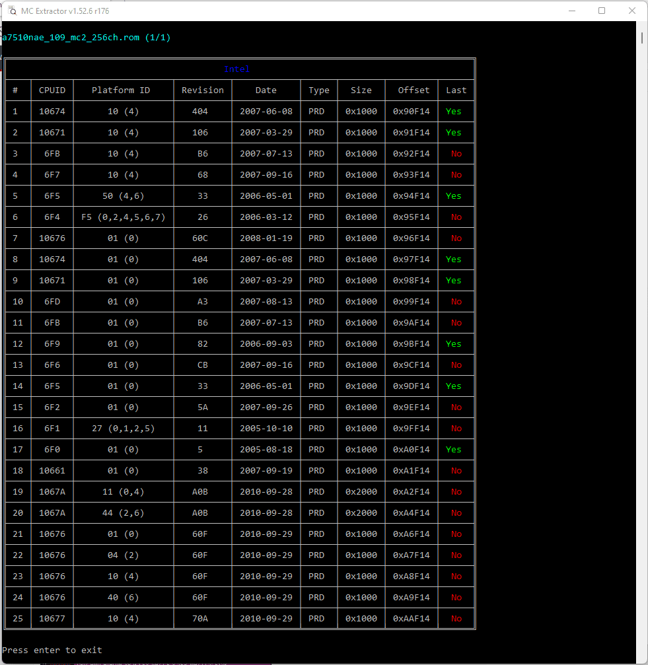Click the Platform ID column header

coord(121,90)
